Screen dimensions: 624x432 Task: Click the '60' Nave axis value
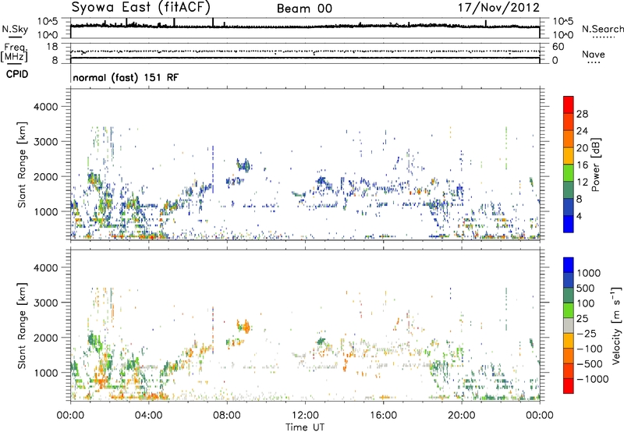(558, 47)
